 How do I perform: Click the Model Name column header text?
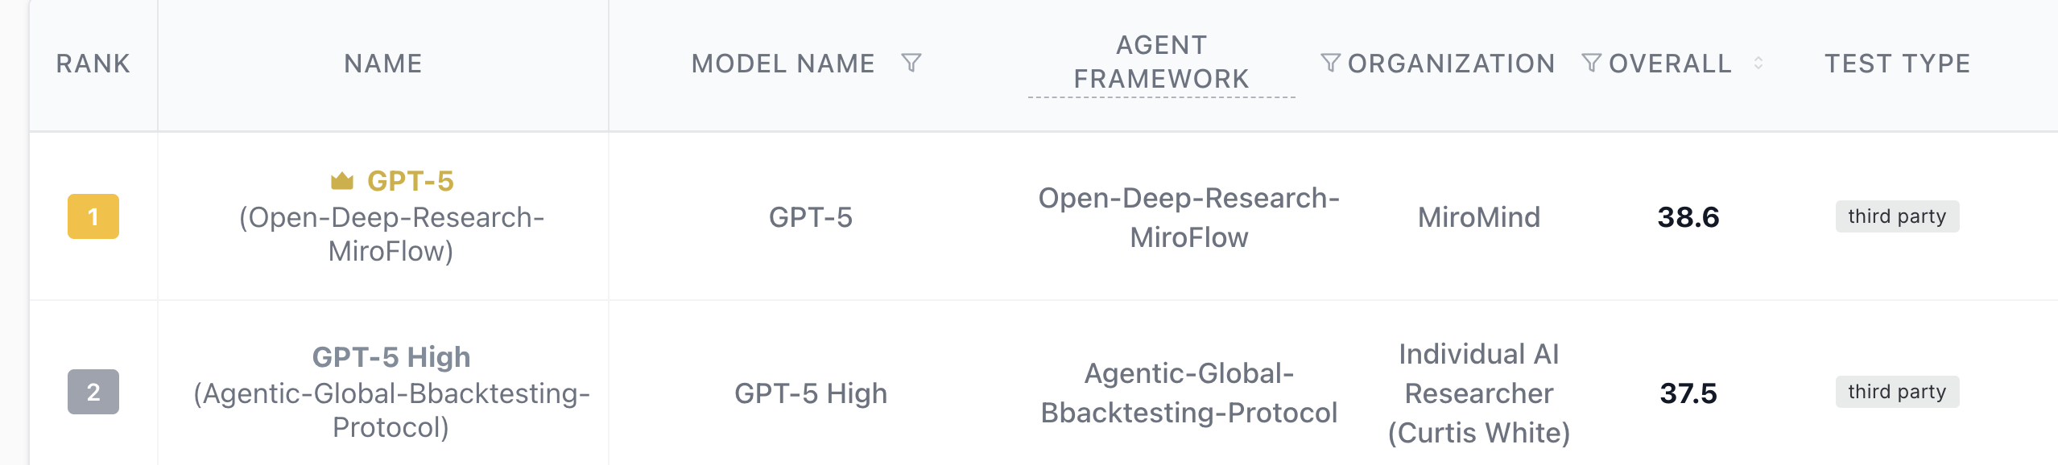783,64
